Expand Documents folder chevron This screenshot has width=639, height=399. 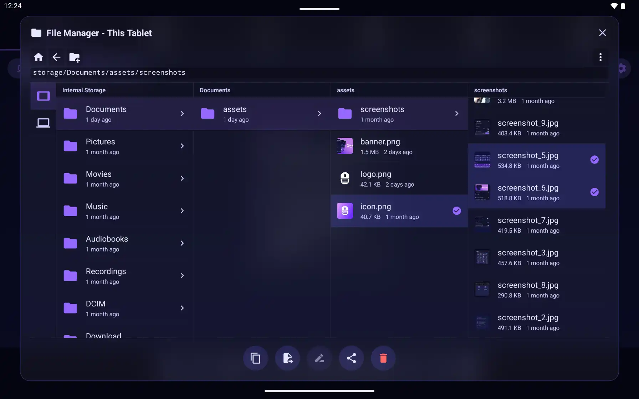(x=182, y=114)
